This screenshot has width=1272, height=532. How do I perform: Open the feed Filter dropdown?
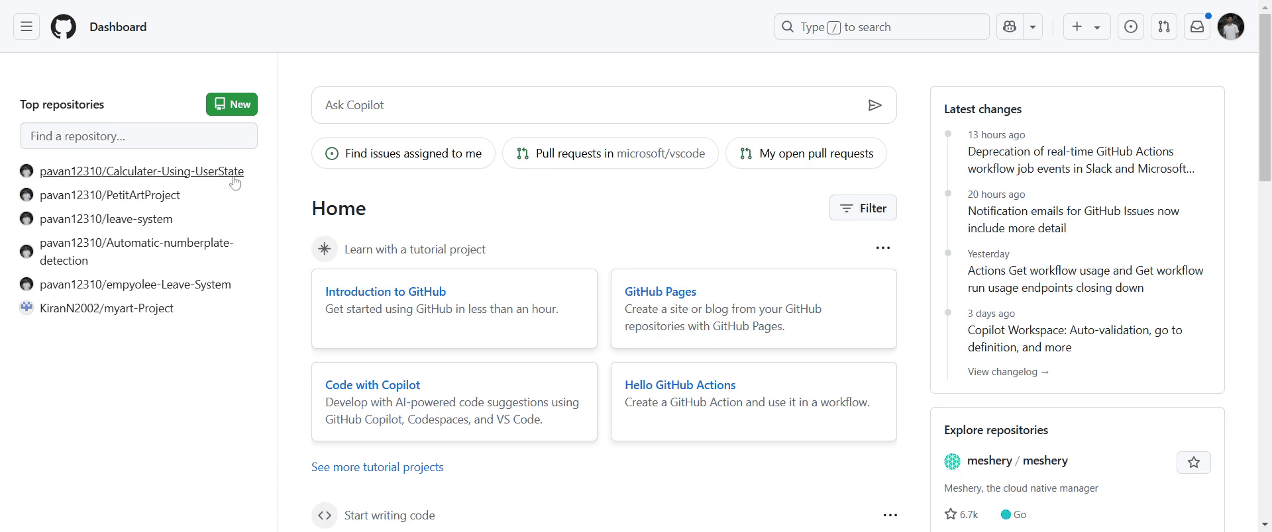tap(863, 208)
